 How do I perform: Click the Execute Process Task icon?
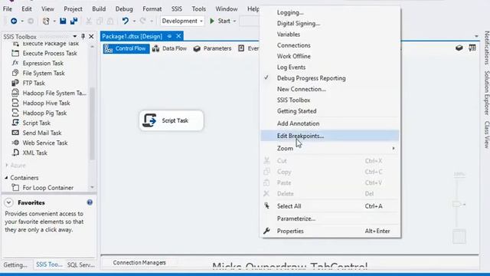[x=15, y=53]
